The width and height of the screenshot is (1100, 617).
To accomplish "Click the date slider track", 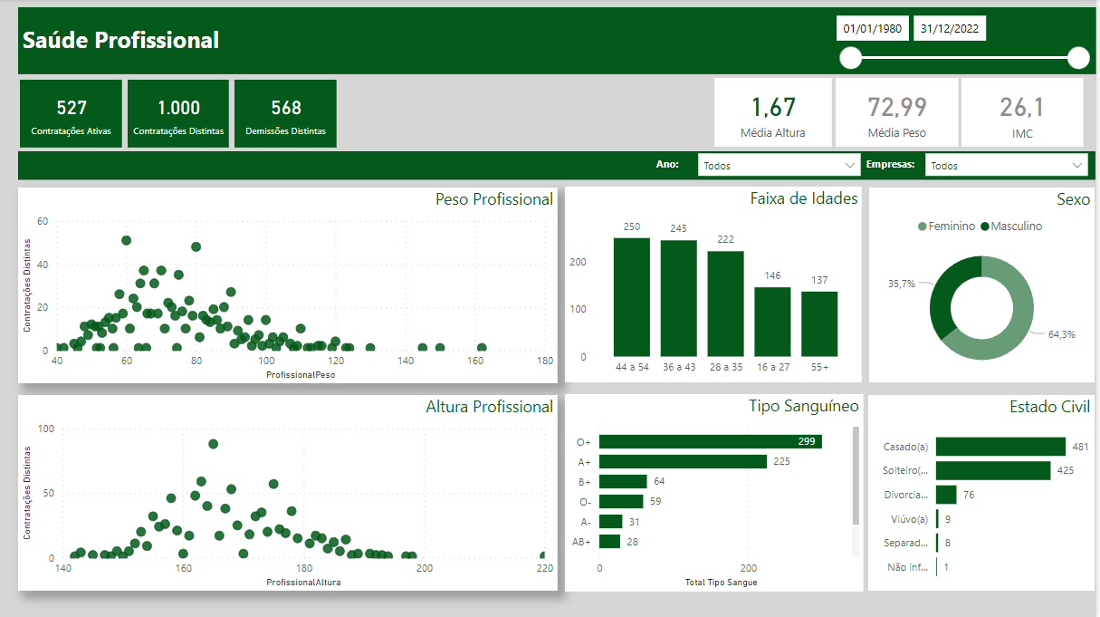I will tap(964, 59).
